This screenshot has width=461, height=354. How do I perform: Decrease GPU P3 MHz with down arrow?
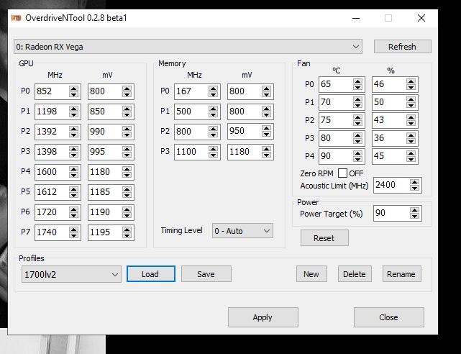pos(73,155)
